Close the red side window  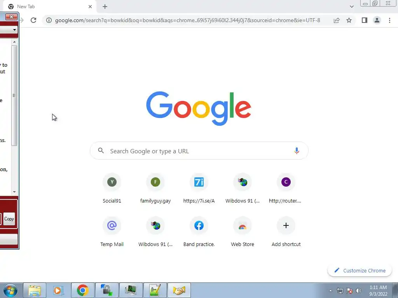click(x=11, y=17)
